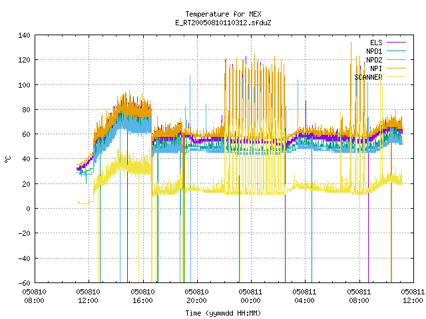426x319 pixels.
Task: Click the 100 y-axis tick label
Action: pos(24,85)
